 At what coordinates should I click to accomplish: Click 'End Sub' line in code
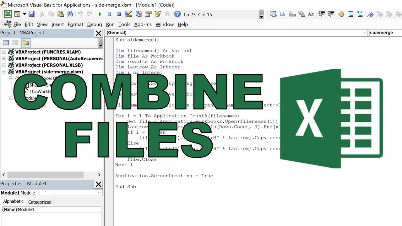click(126, 186)
